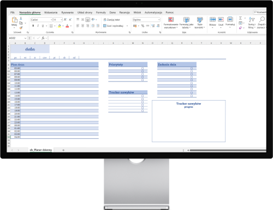Viewport: 273px width, 210px height.
Task: Open Formatuj jako tabelę dropdown
Action: [x=186, y=23]
